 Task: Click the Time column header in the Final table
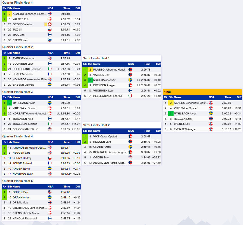[228, 97]
